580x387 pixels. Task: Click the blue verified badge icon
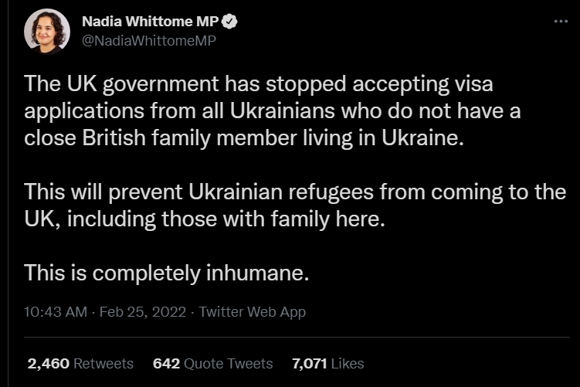(229, 22)
